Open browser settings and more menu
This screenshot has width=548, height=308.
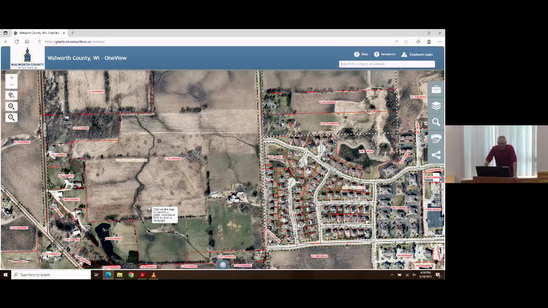coord(439,41)
